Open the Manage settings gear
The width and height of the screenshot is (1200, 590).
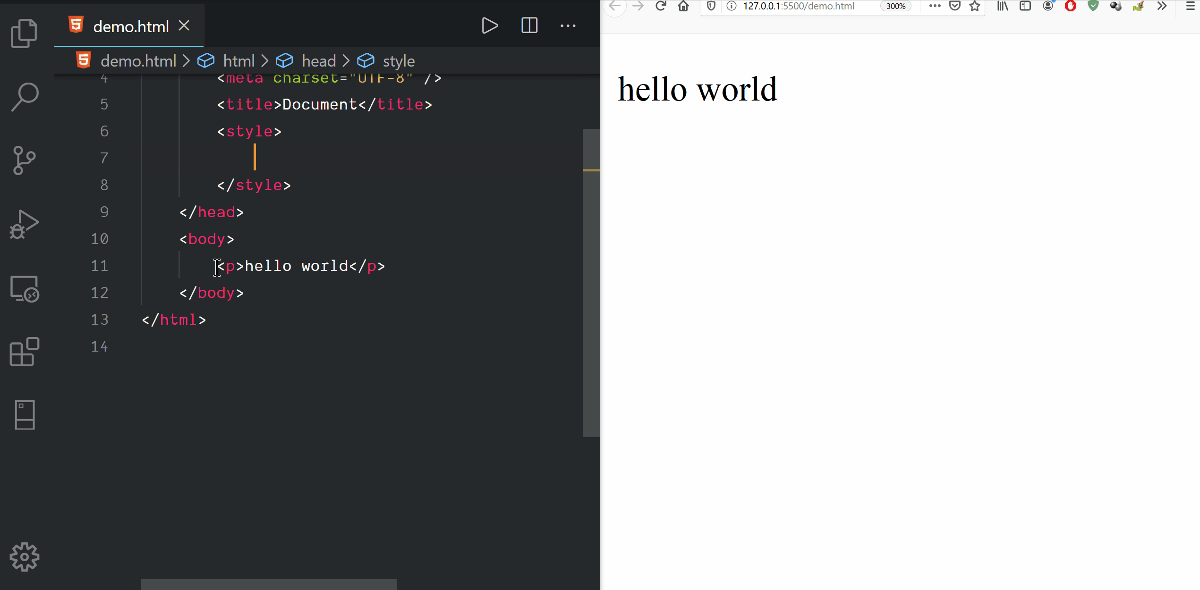point(24,557)
